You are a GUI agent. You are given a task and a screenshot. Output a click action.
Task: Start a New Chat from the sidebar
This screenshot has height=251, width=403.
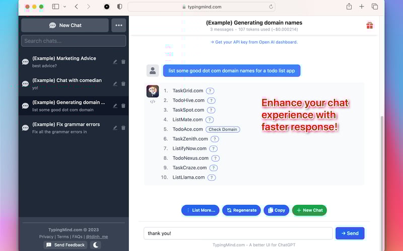click(65, 25)
